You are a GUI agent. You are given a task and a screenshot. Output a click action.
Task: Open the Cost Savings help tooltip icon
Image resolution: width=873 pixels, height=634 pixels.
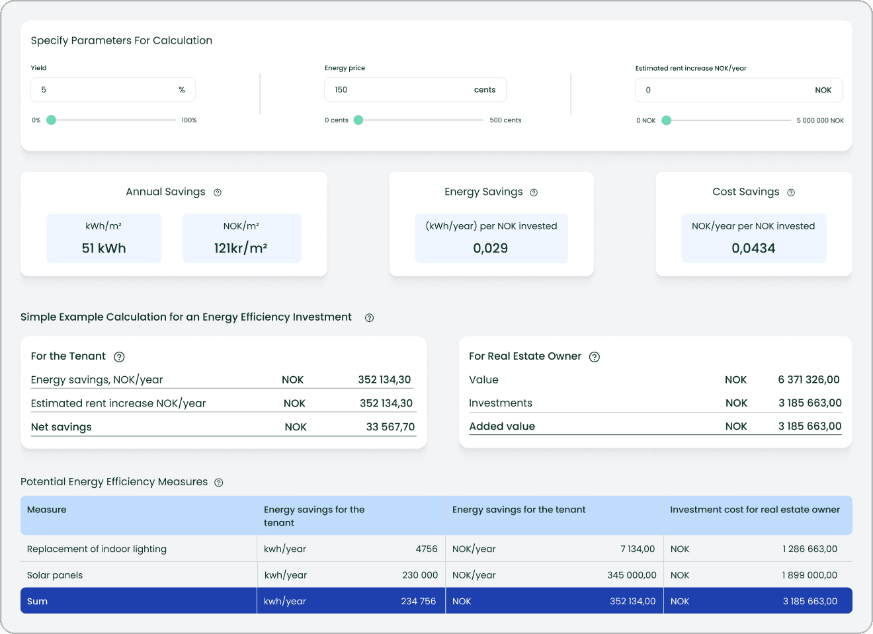point(791,192)
